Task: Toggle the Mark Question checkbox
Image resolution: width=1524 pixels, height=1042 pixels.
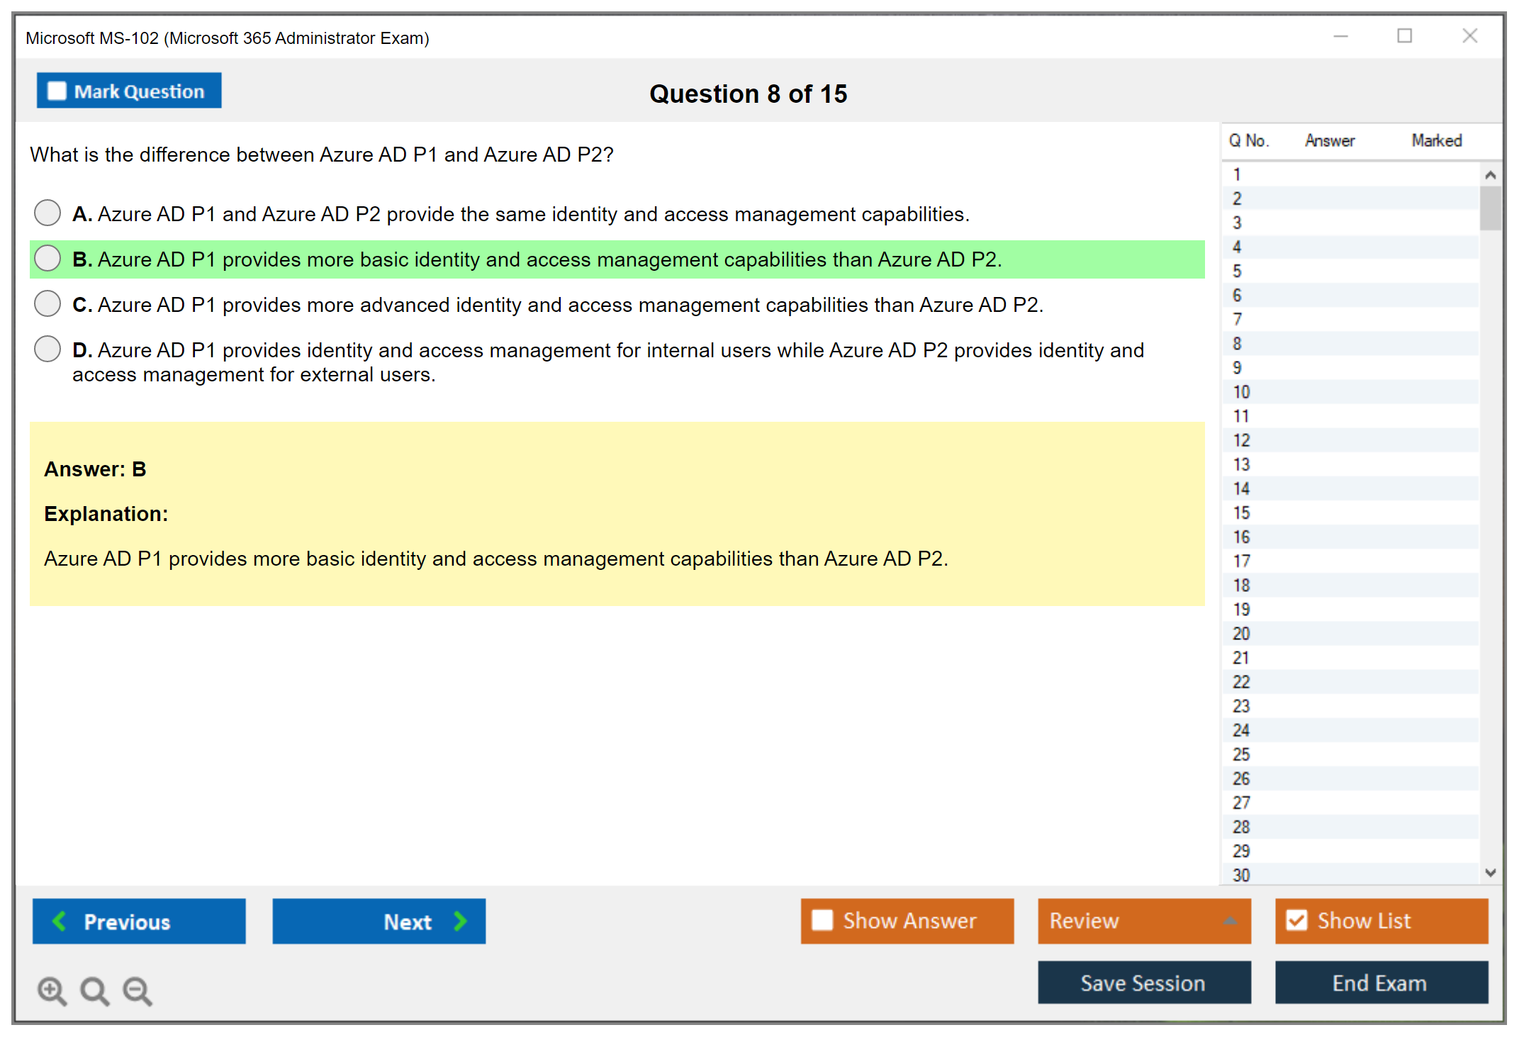Action: [57, 91]
